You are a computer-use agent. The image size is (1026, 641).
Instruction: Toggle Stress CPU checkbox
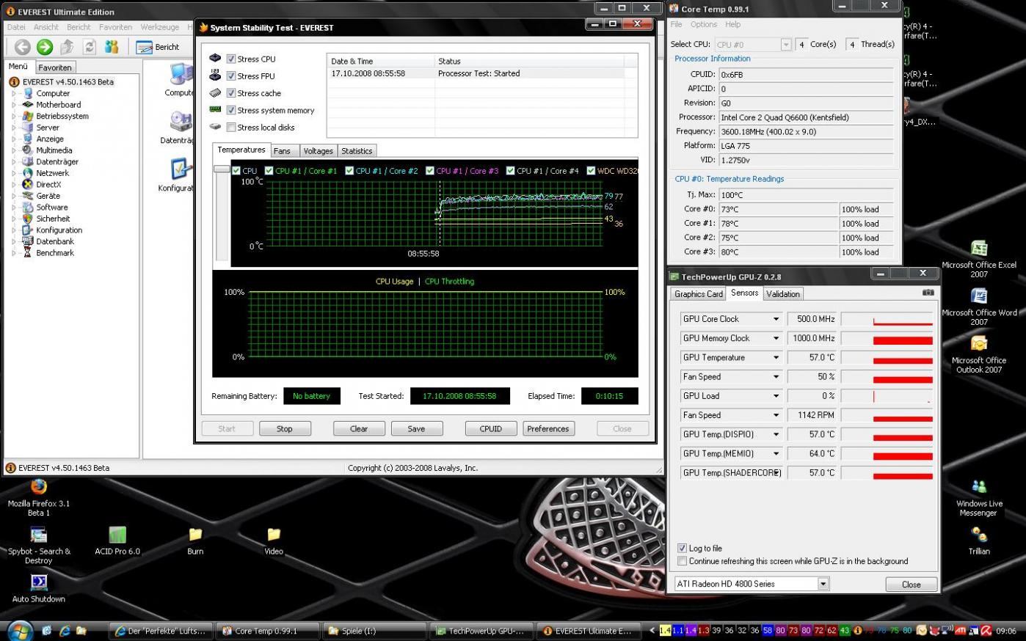[x=231, y=59]
